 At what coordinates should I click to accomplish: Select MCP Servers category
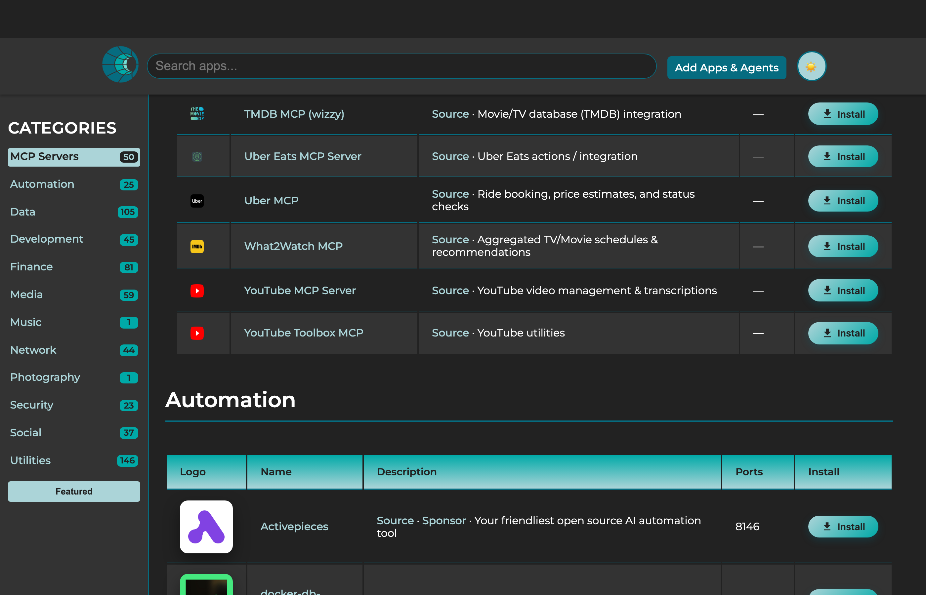point(74,157)
